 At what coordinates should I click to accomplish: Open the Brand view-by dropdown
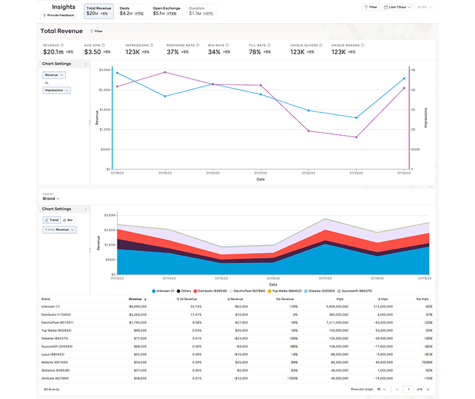50,198
